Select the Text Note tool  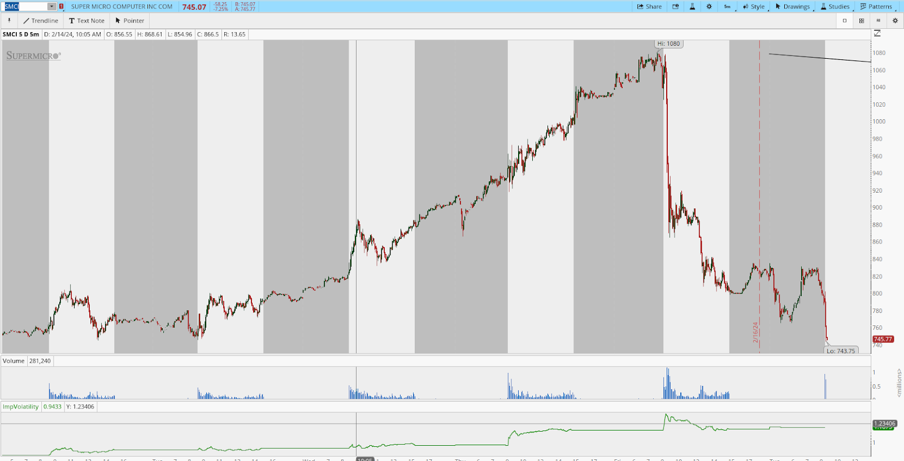pos(86,20)
